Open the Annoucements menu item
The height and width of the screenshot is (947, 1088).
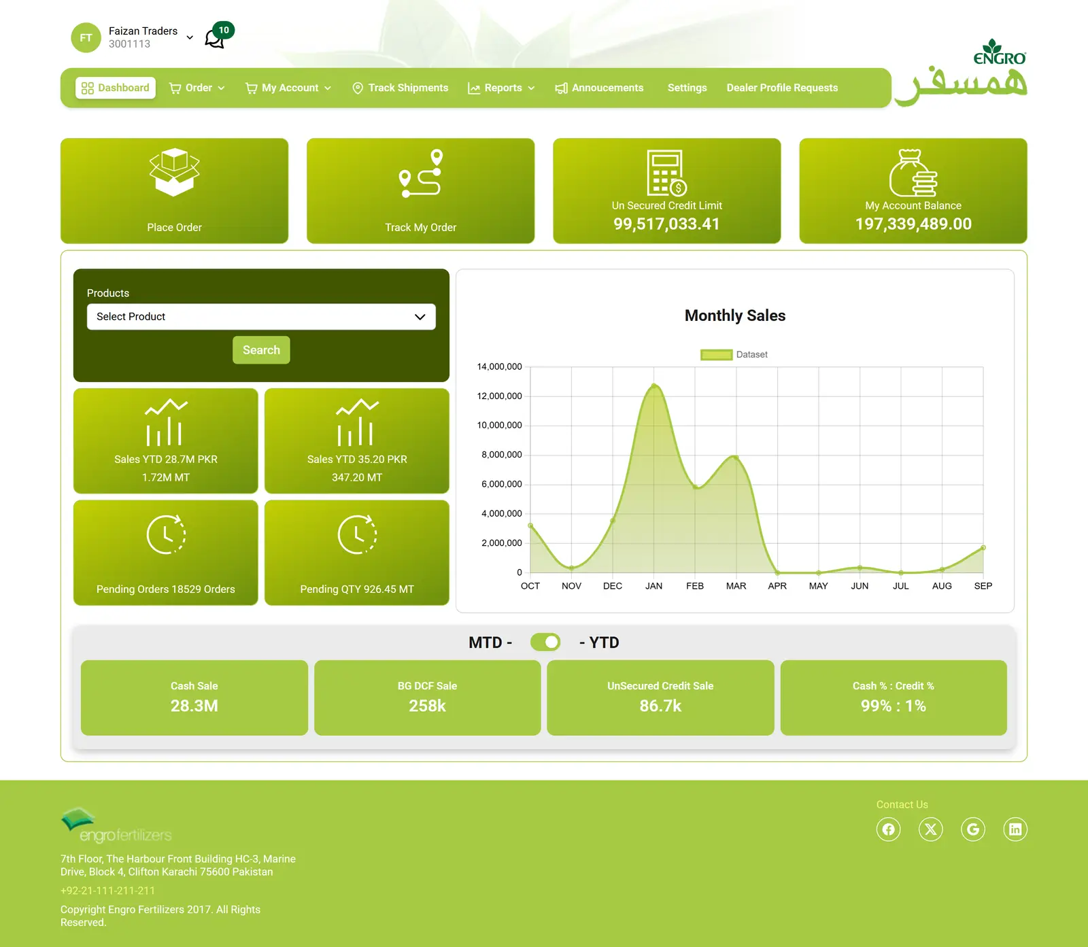(599, 88)
